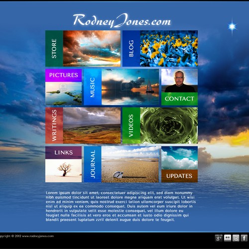Open the Google Plus icon in footer

pyautogui.click(x=219, y=238)
